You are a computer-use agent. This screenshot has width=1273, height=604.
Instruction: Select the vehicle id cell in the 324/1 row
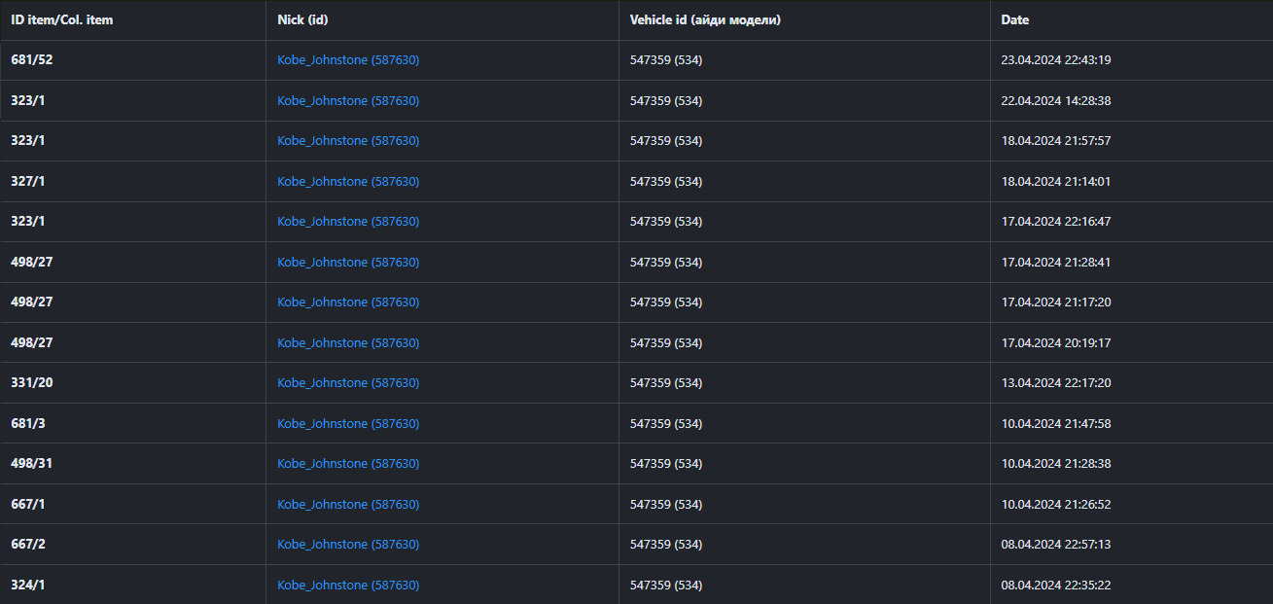[665, 586]
